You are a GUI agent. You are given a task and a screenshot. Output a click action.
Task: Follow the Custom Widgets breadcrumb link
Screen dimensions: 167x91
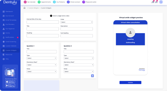click(x=33, y=8)
